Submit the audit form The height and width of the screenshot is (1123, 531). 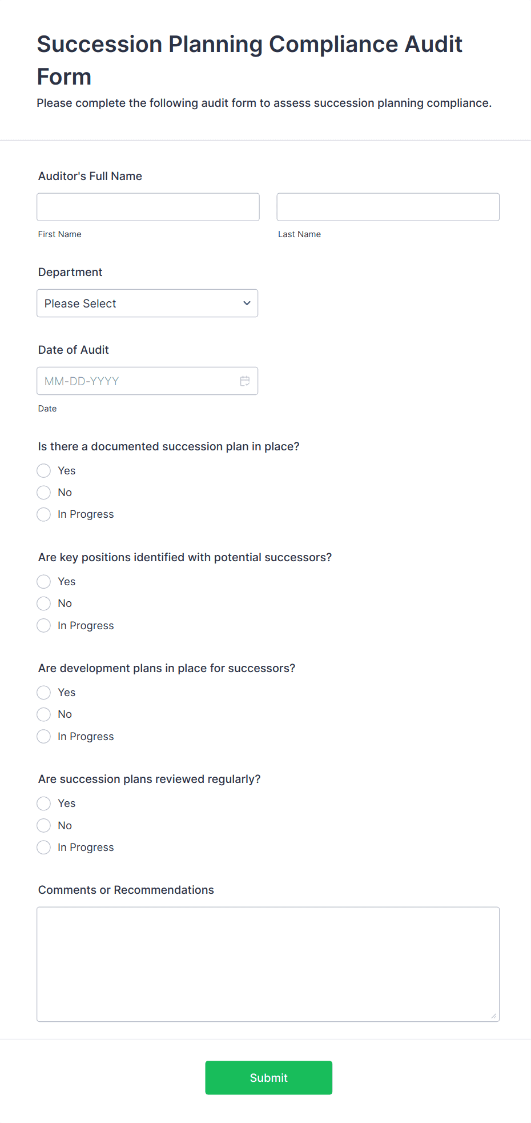click(x=269, y=1078)
